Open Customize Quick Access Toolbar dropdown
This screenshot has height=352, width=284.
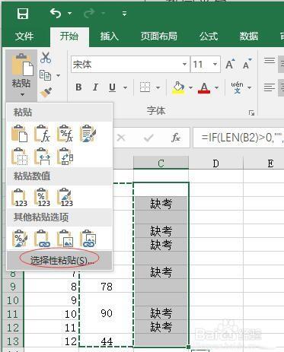[124, 13]
